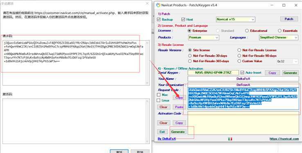Select Not-For-Resale-30-days option

(190, 56)
